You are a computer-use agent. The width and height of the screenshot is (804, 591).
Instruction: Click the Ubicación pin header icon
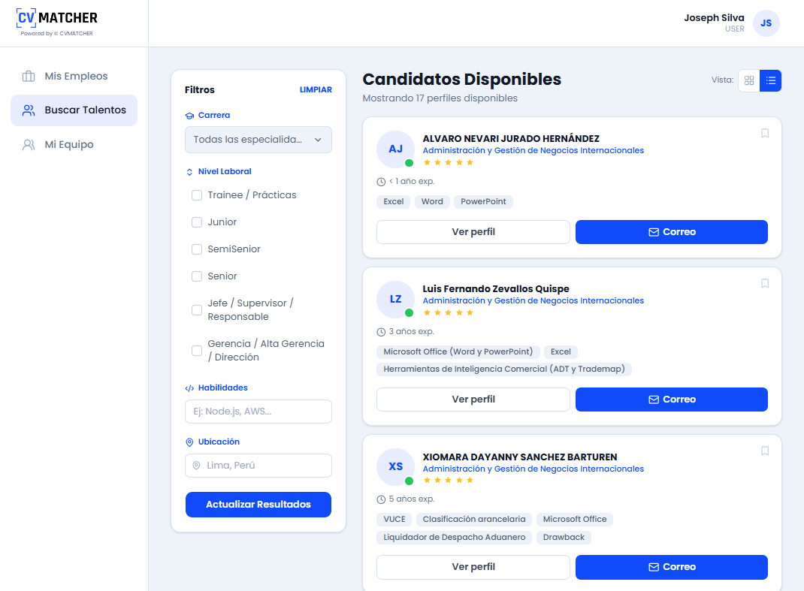tap(189, 442)
